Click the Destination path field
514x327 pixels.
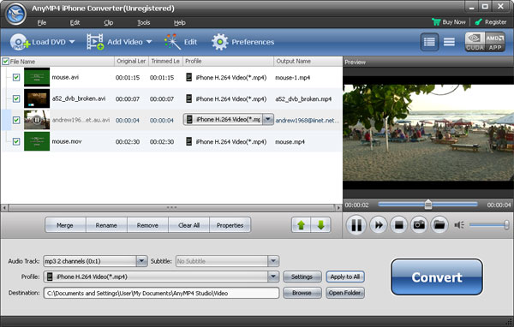pos(161,293)
